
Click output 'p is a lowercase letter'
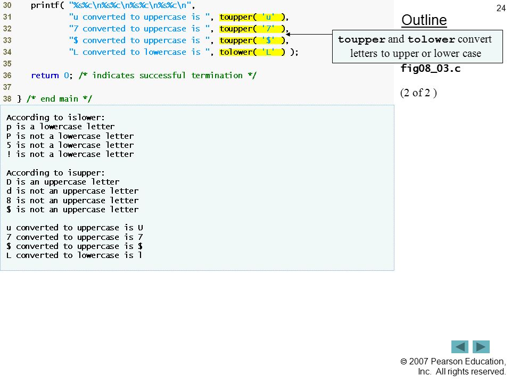pos(60,127)
